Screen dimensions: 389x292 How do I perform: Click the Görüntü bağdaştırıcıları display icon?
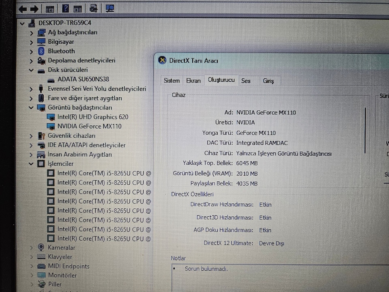coord(41,108)
